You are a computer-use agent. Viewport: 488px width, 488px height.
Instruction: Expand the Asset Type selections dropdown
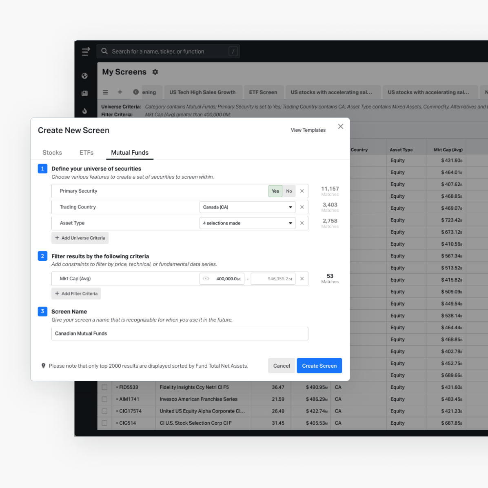click(x=247, y=223)
